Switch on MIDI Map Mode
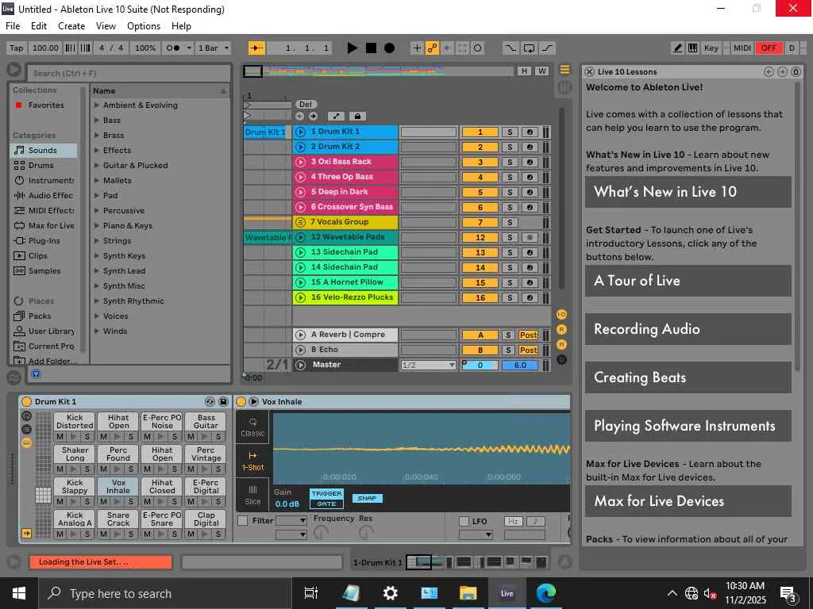This screenshot has height=609, width=813. (x=742, y=48)
